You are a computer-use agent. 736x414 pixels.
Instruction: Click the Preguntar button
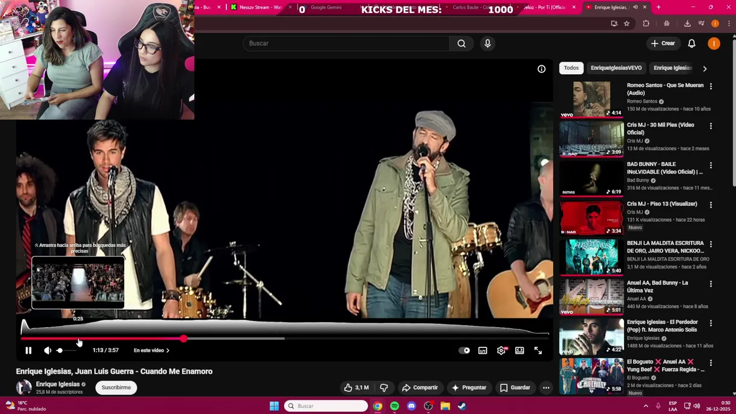click(469, 388)
